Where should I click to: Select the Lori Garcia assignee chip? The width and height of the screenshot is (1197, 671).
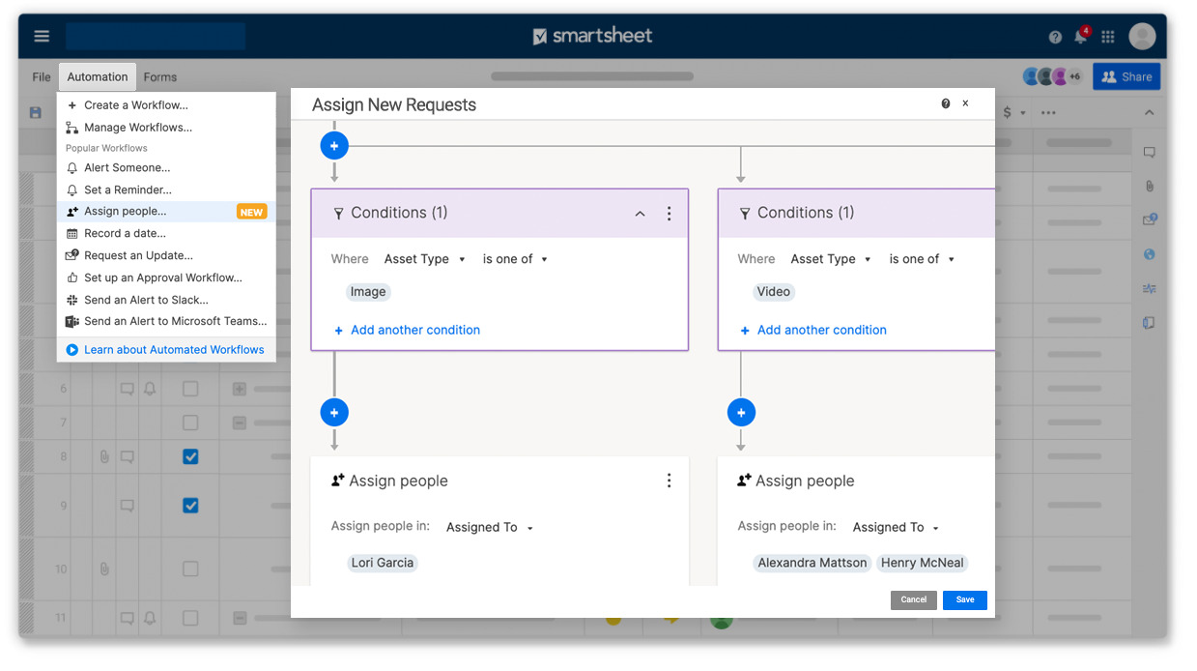click(382, 562)
